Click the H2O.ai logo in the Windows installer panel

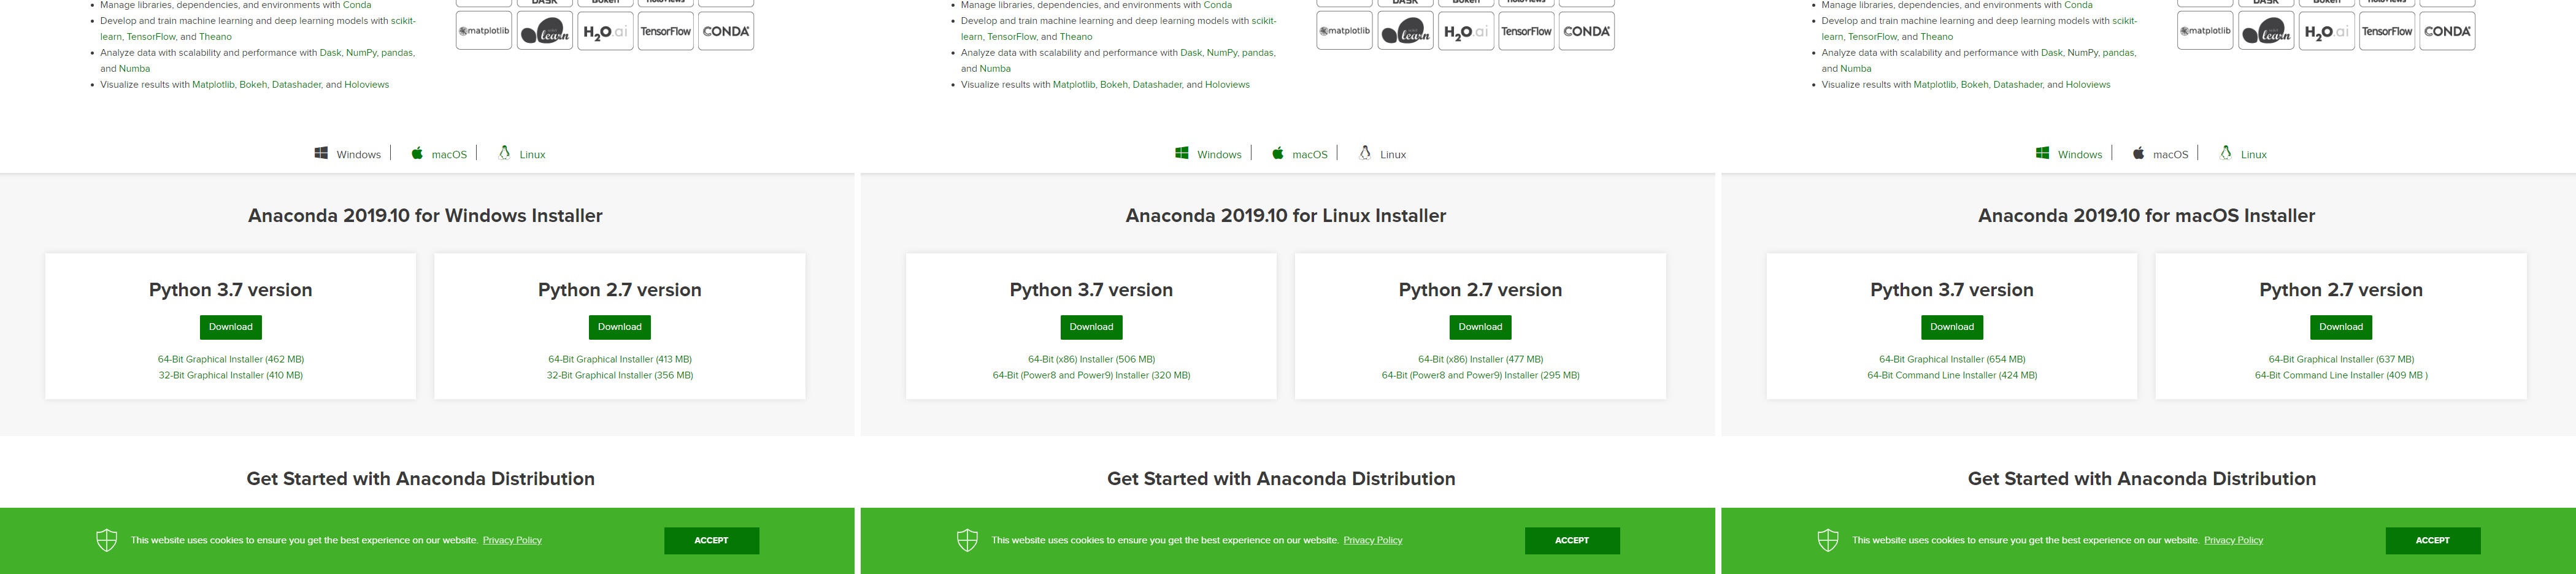[x=605, y=31]
